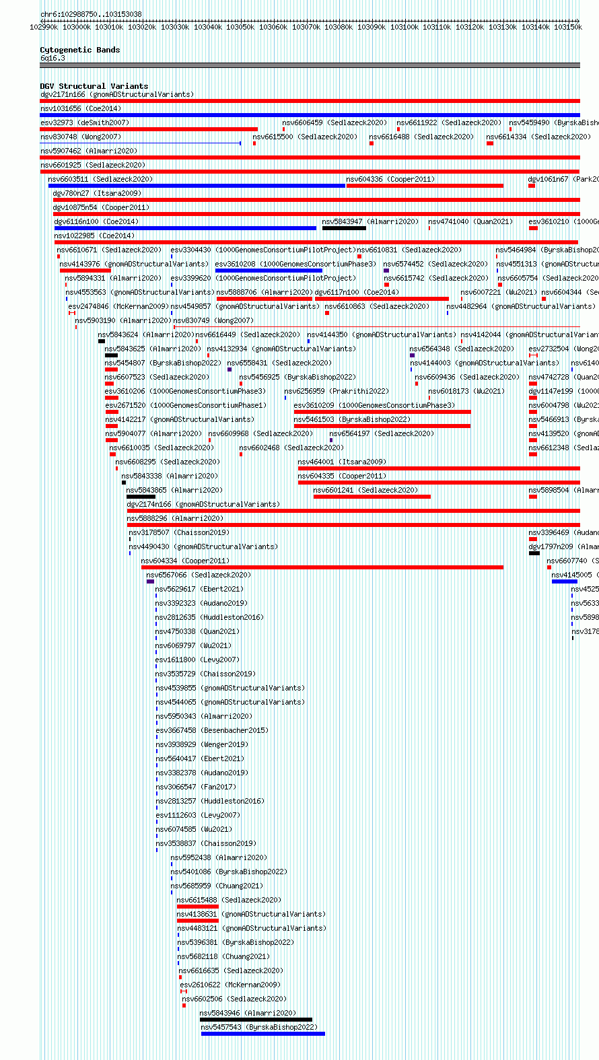Click the blue bar of nsv1031656 (Coe2014)
The height and width of the screenshot is (1060, 599).
310,115
